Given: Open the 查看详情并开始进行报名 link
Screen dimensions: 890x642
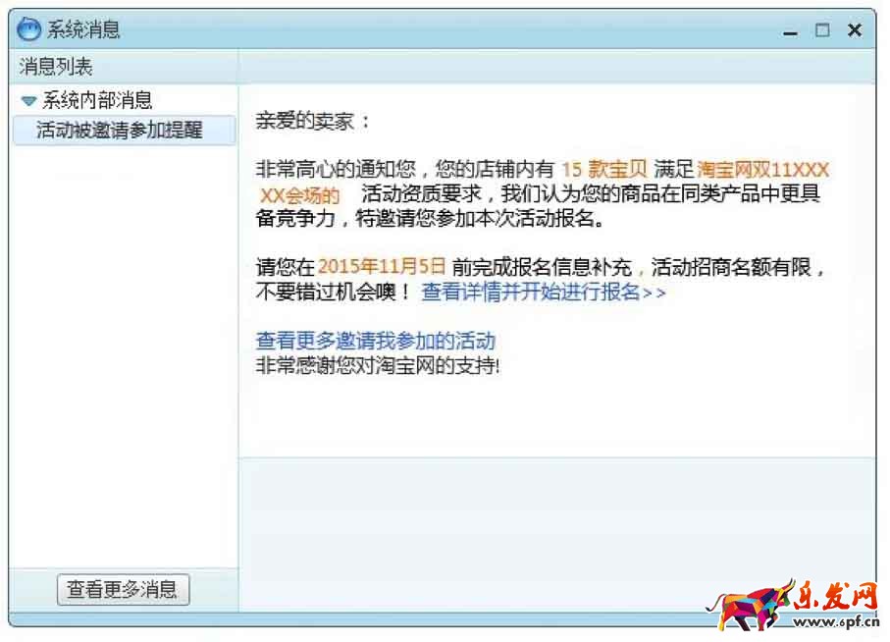Looking at the screenshot, I should coord(544,292).
